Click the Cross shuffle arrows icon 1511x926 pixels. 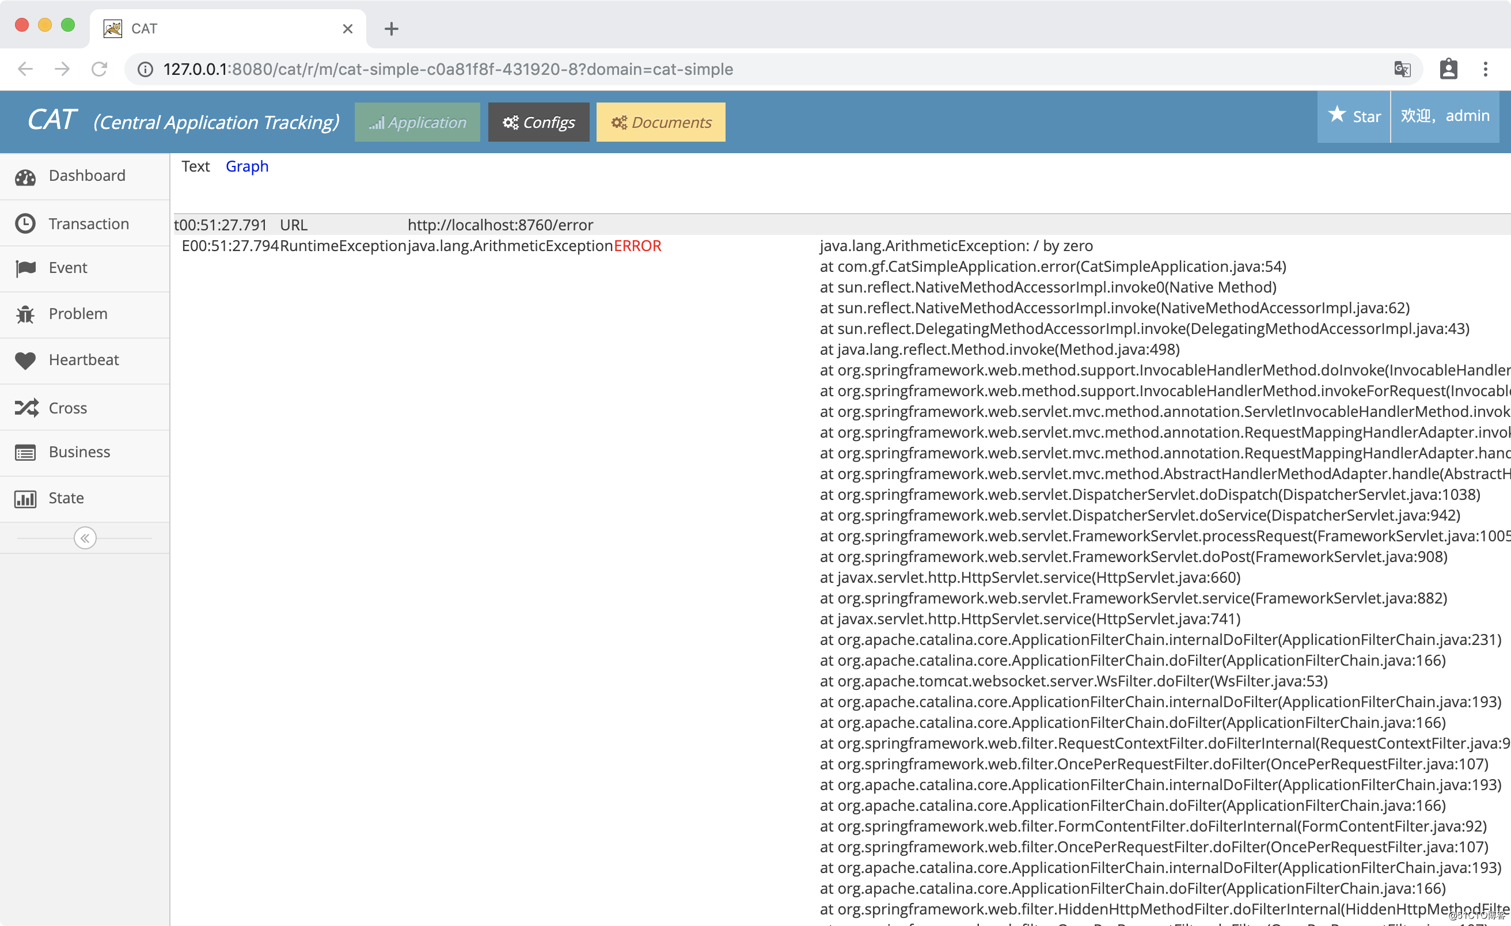[x=26, y=408]
